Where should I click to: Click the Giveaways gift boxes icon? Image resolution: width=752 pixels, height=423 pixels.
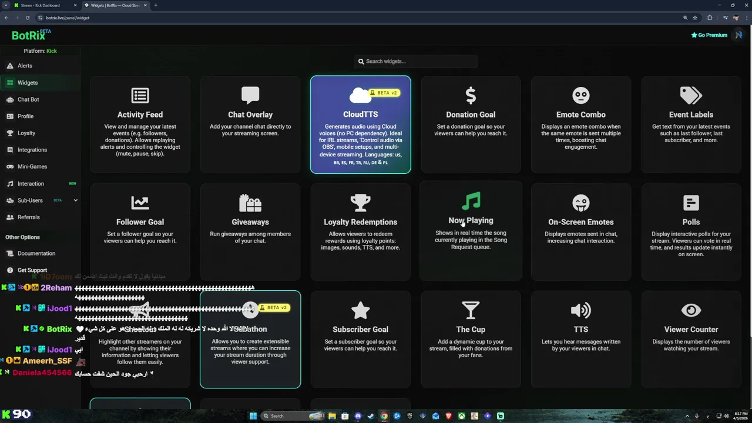click(250, 203)
